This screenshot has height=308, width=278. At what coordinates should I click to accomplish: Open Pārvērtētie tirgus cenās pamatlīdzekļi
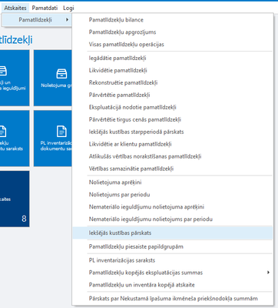173,119
